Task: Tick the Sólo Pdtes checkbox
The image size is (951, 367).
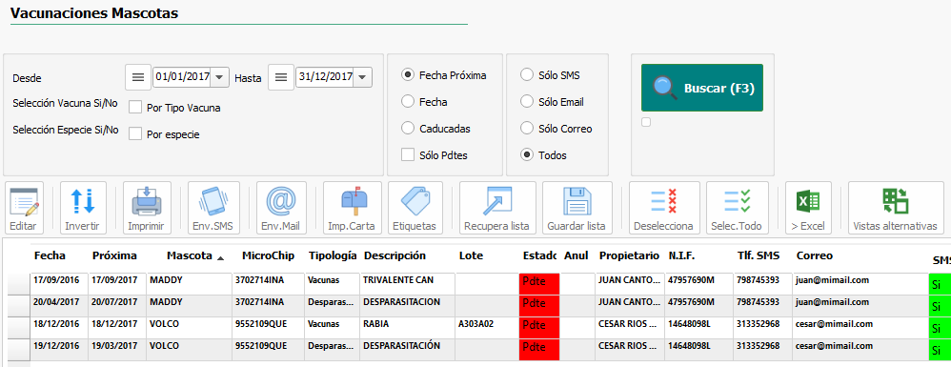Action: click(x=408, y=154)
